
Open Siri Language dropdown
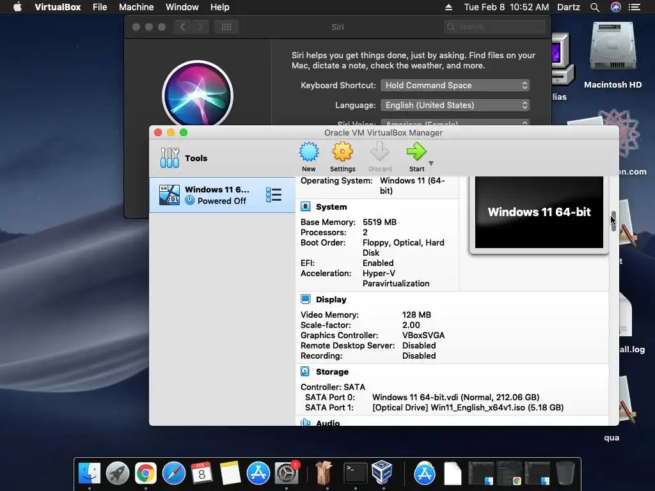pyautogui.click(x=455, y=105)
